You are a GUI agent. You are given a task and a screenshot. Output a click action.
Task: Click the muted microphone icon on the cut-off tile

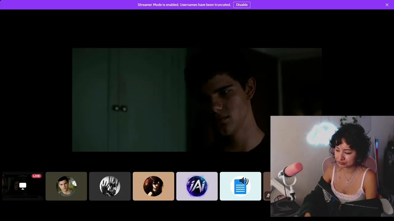(x=268, y=195)
